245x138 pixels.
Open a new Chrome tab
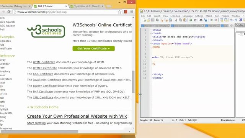pos(109,6)
